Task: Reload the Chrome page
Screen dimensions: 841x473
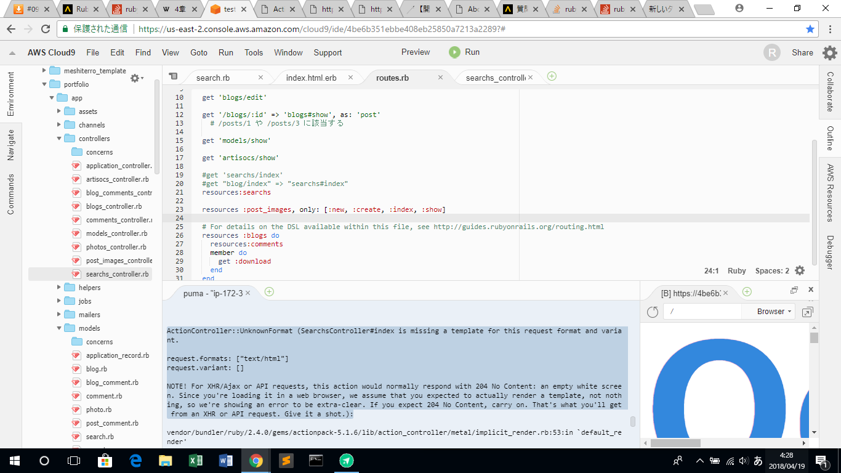Action: [x=46, y=29]
